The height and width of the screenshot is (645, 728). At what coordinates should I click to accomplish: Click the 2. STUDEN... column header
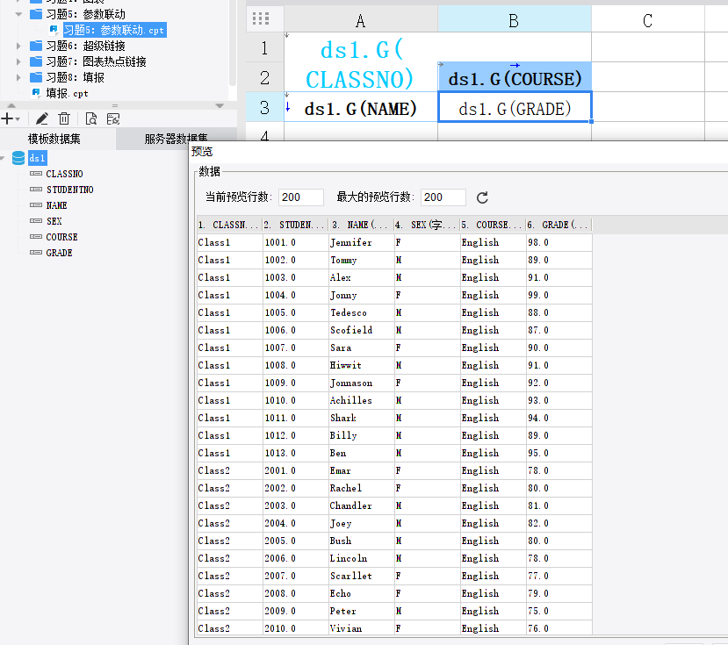295,225
